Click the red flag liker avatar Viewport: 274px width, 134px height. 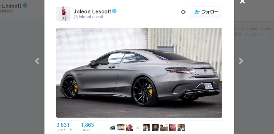(x=173, y=127)
